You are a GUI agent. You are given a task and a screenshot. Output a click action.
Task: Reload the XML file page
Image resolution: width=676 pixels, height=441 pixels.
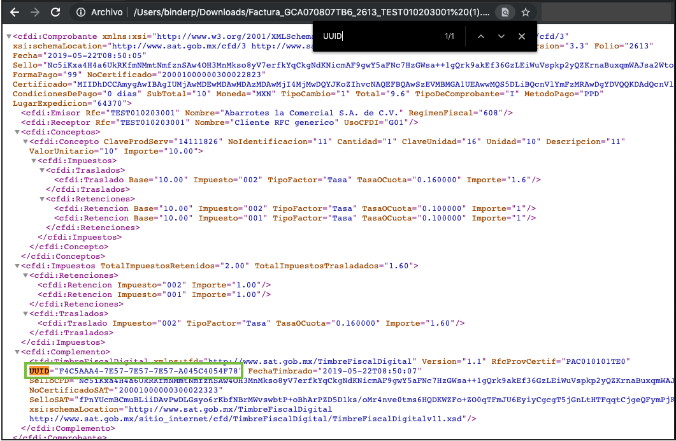55,12
